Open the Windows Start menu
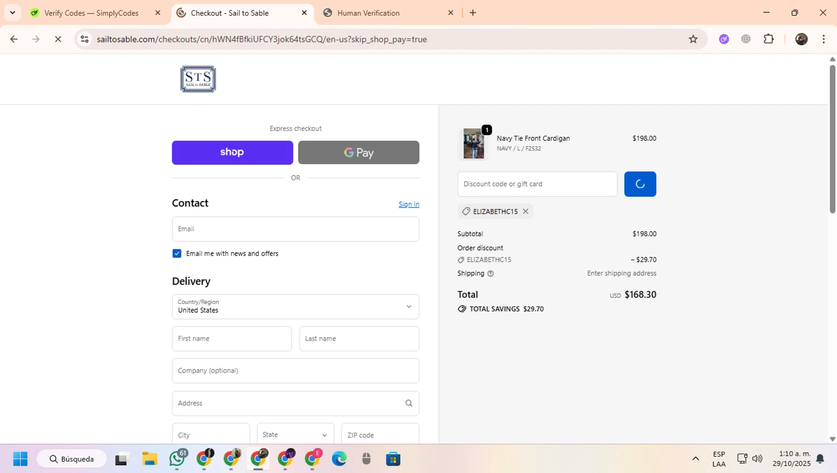 pos(20,459)
